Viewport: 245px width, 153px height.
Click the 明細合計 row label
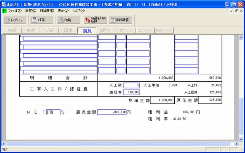59,78
